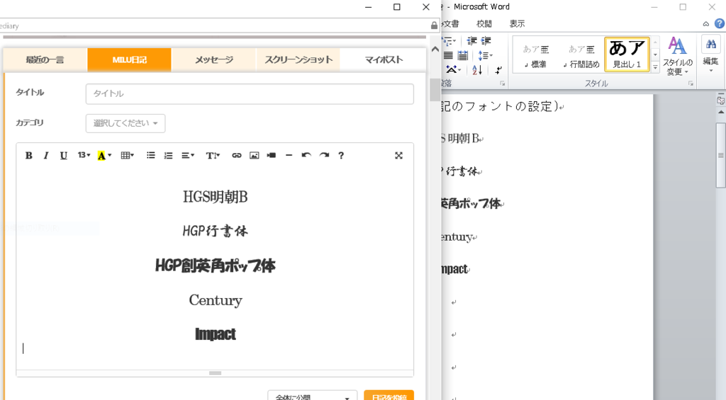Open the スクリーンショット tab
Viewport: 726px width, 400px height.
point(298,59)
